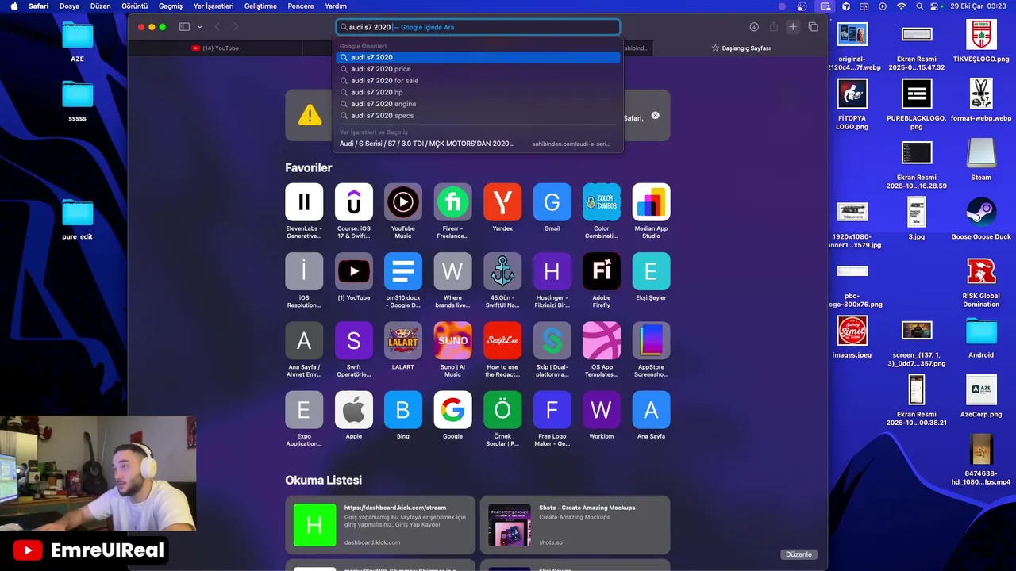1016x571 pixels.
Task: Open the Udemy Course iOS 17 favorite
Action: tap(354, 201)
